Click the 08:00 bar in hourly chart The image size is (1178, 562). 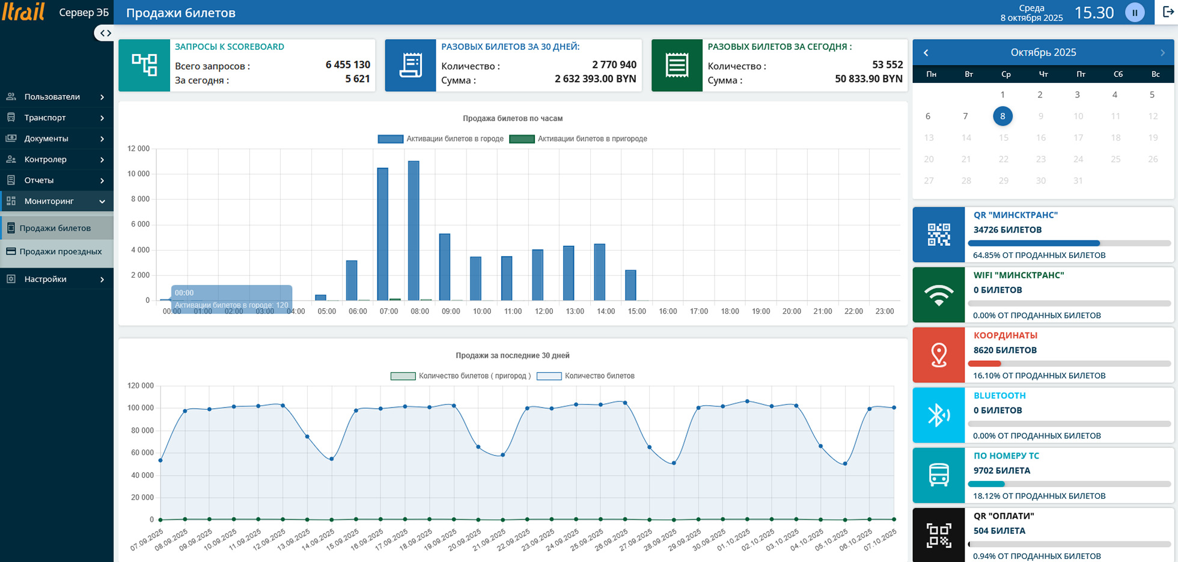tap(414, 231)
